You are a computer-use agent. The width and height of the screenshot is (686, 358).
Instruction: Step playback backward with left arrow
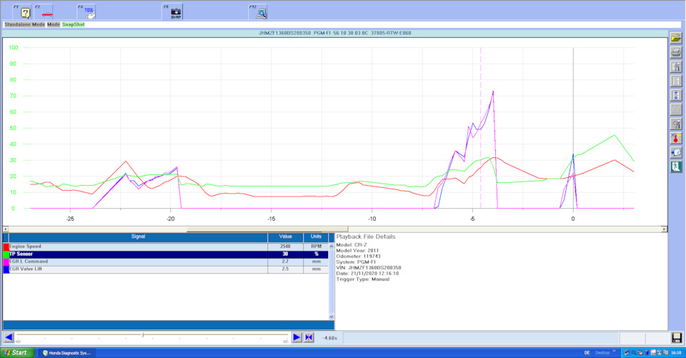pos(9,337)
